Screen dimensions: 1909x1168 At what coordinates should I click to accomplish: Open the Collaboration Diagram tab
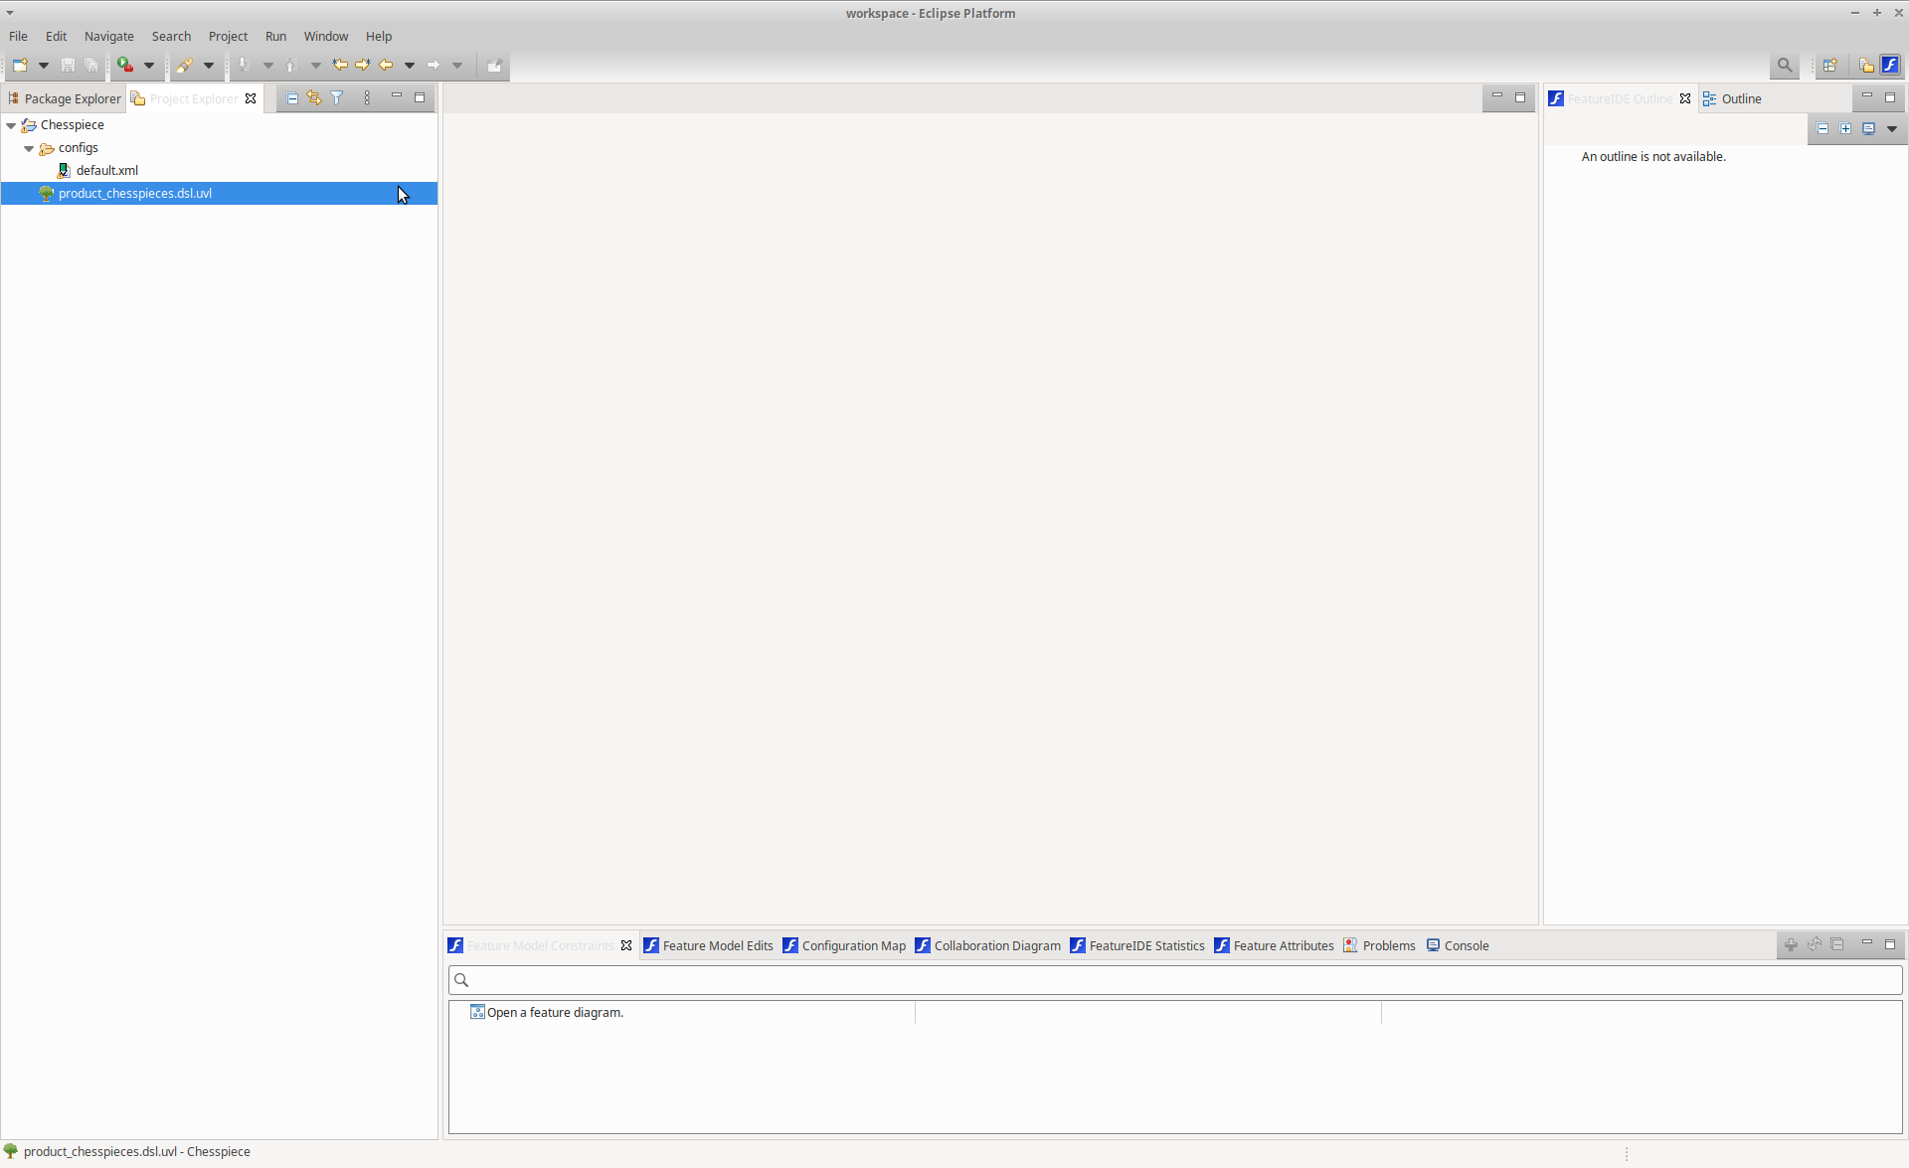tap(994, 945)
